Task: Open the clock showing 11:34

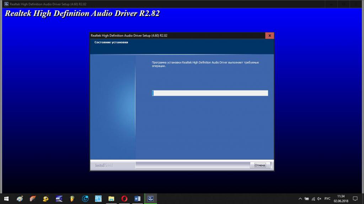Action: (341, 198)
